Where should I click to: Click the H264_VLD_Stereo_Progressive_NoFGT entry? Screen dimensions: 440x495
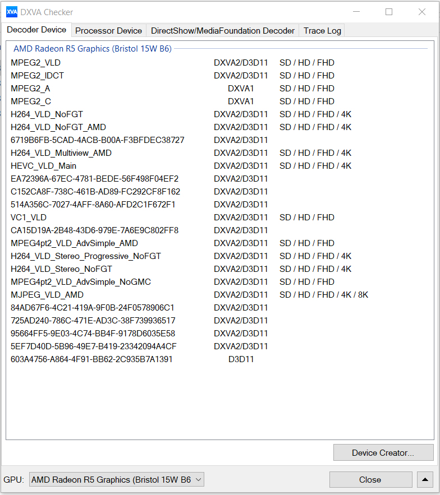tap(86, 256)
